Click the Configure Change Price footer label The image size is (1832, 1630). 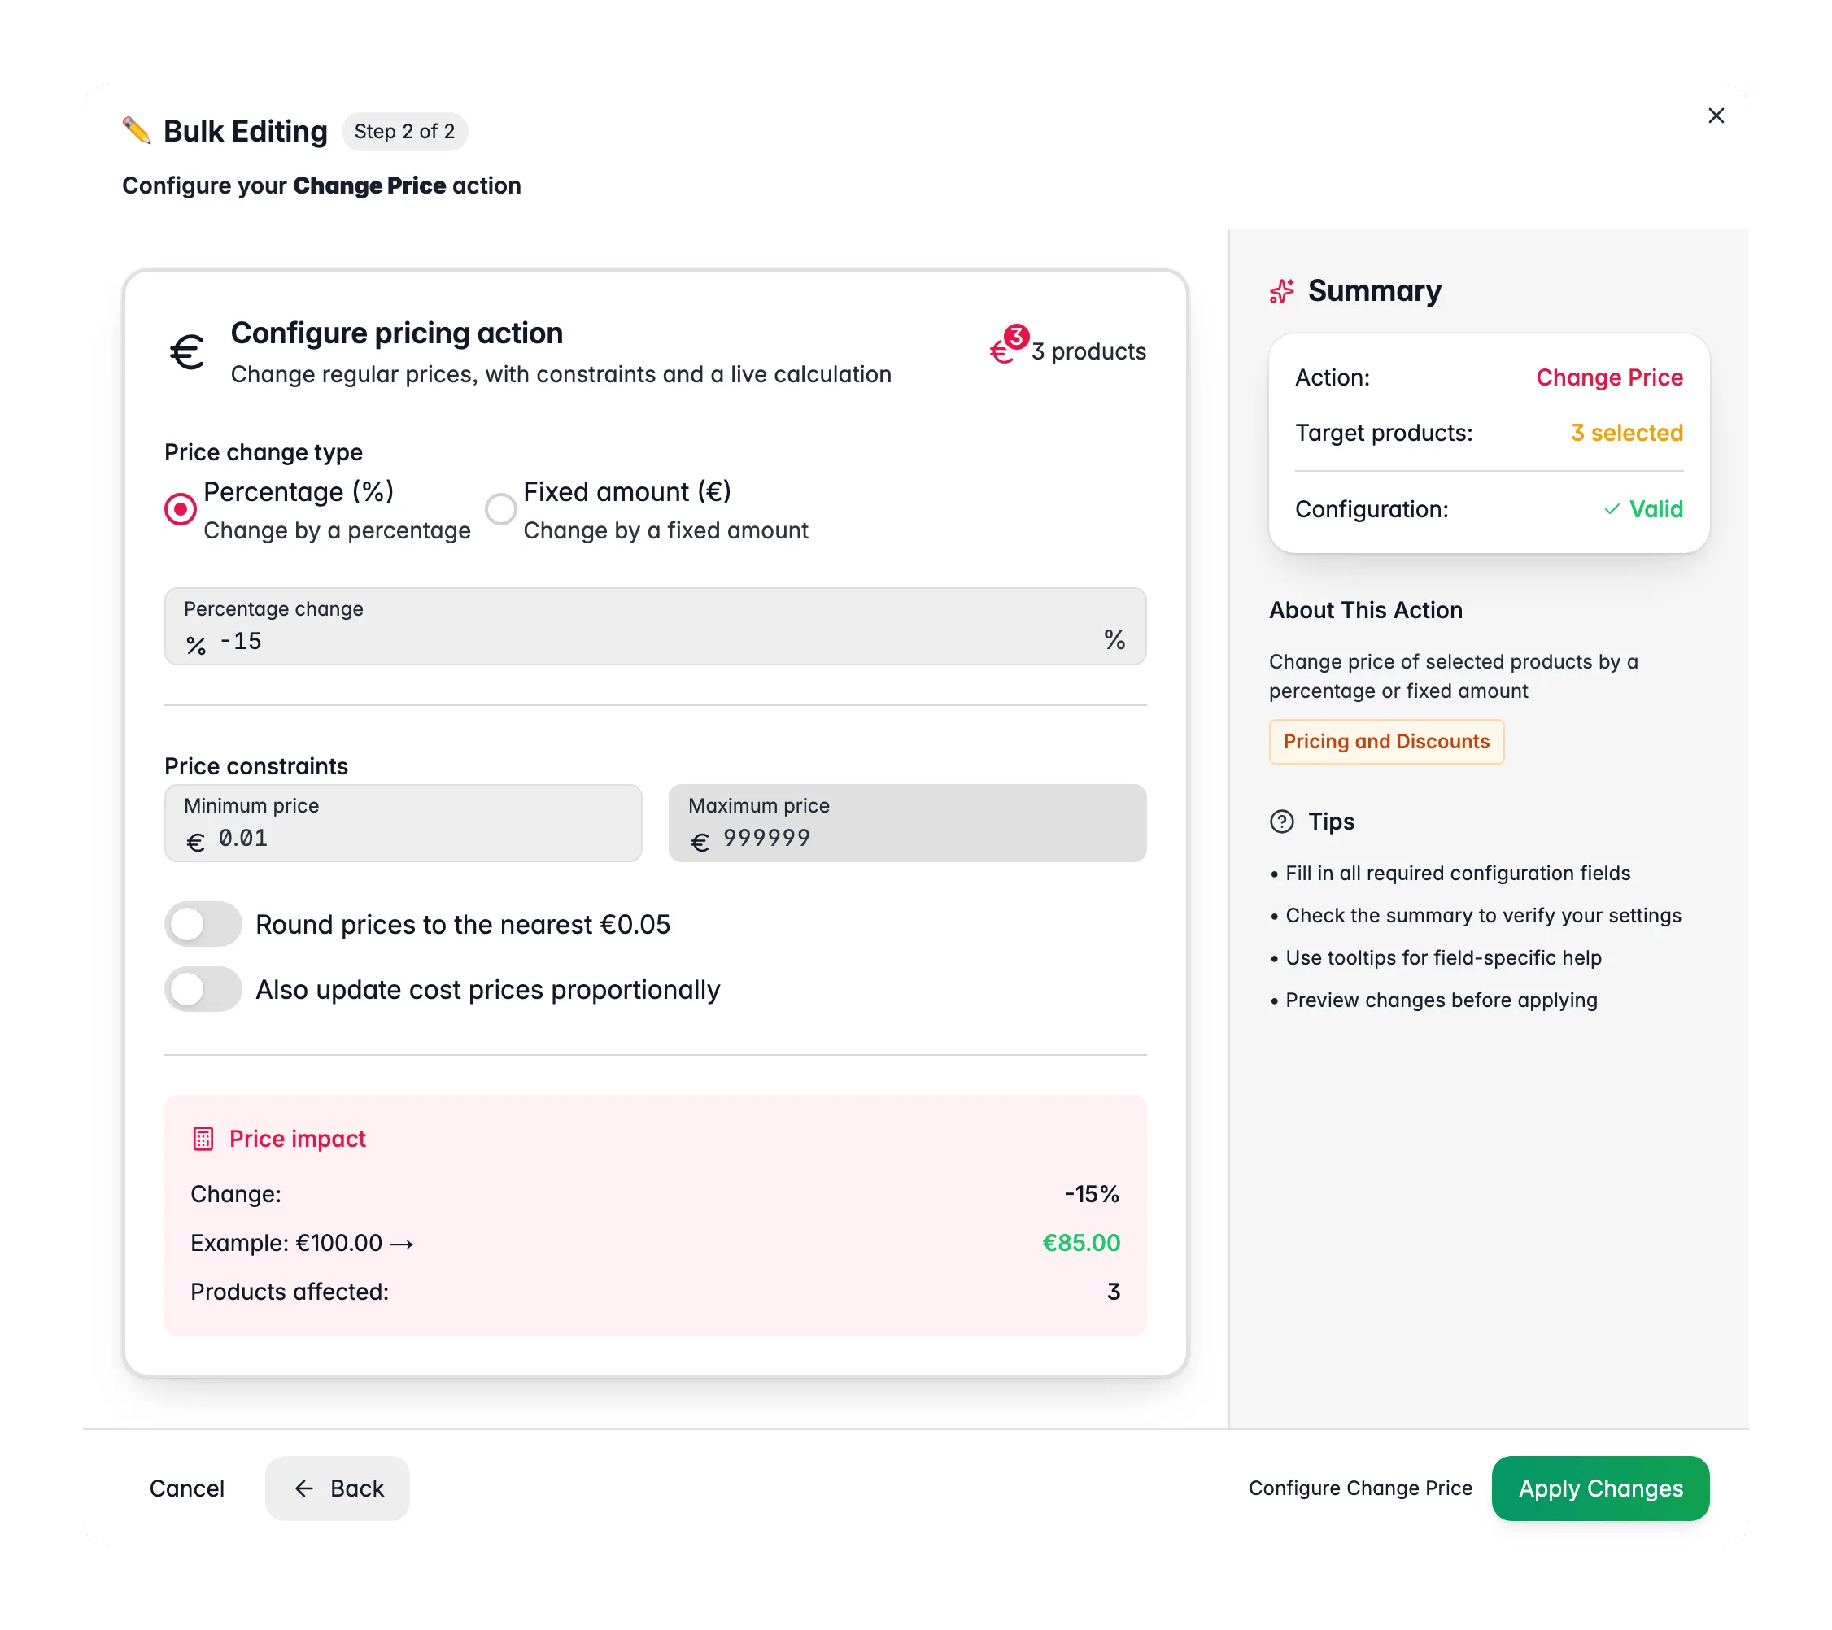pyautogui.click(x=1360, y=1488)
